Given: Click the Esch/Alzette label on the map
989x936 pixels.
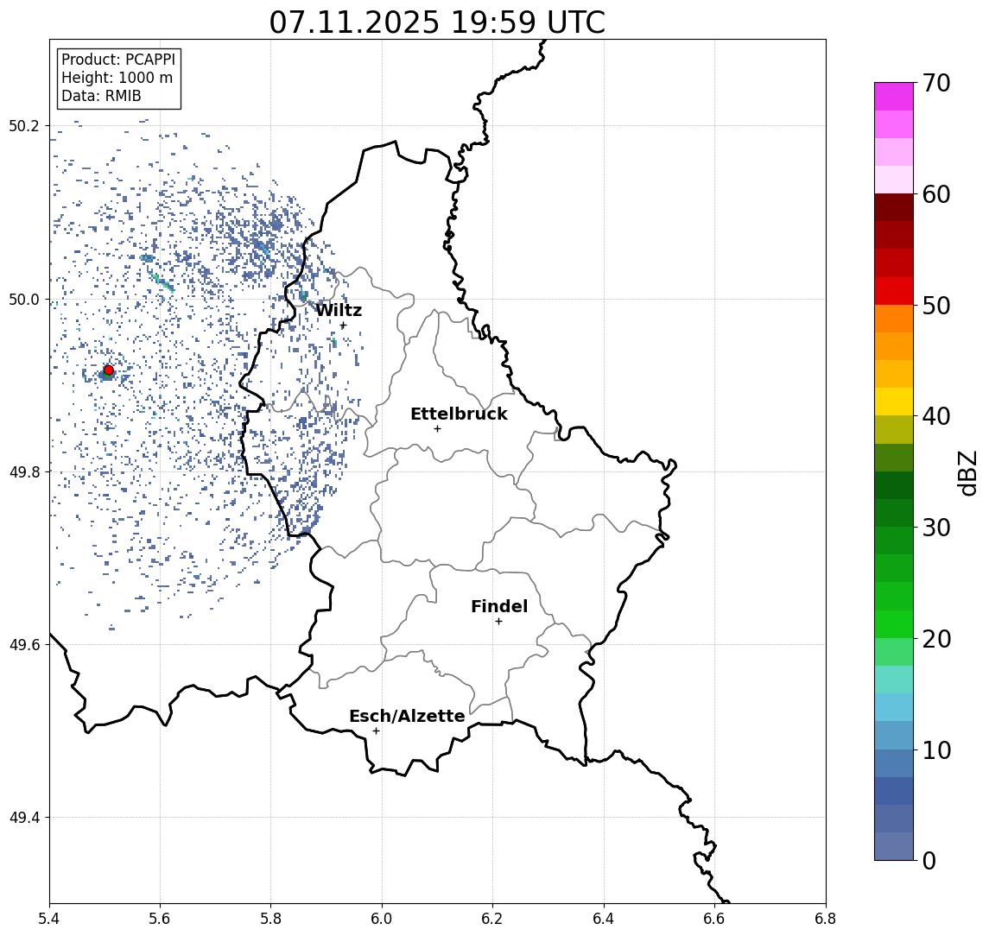Looking at the screenshot, I should click(407, 716).
